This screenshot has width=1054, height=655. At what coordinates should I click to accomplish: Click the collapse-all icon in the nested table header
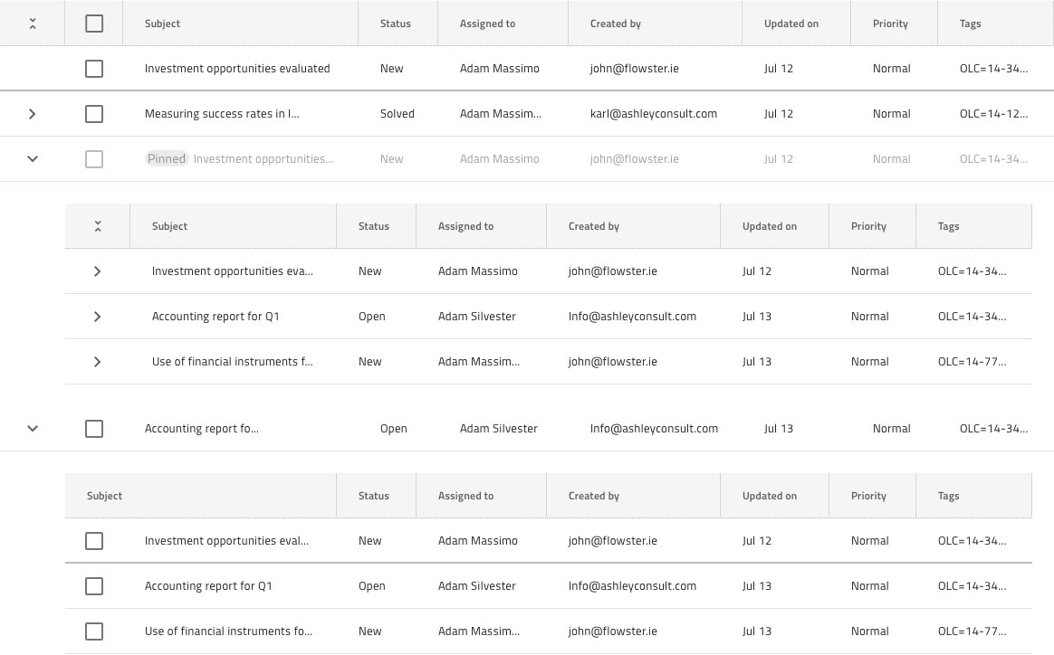(x=98, y=226)
